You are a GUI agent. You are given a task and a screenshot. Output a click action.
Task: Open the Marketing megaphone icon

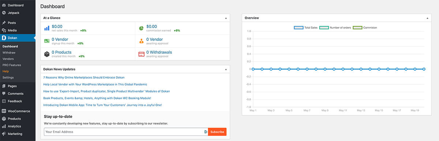[4, 134]
